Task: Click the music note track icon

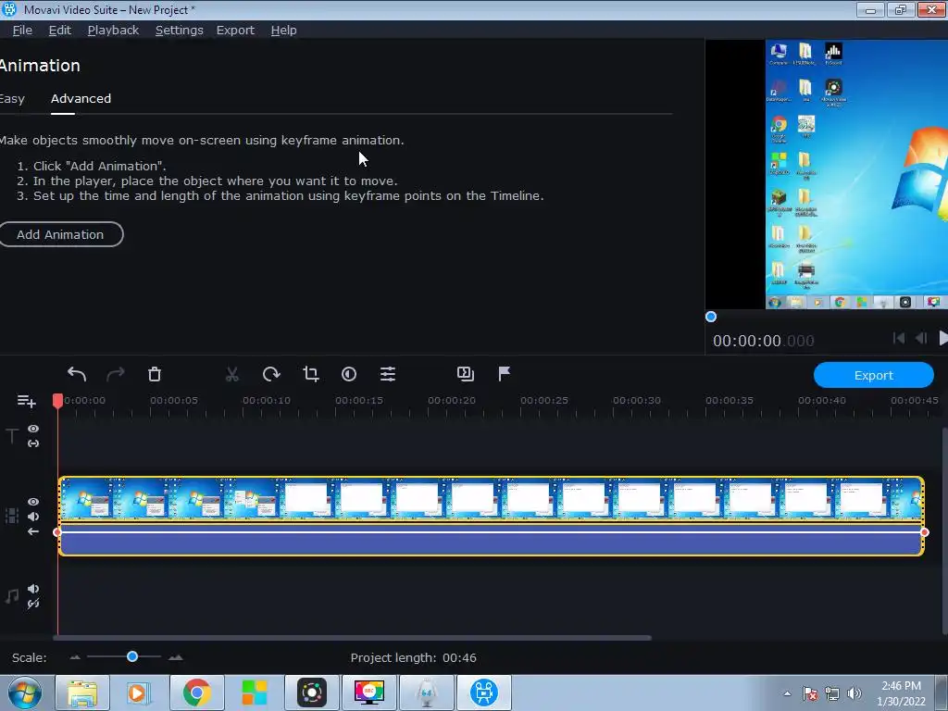Action: coord(11,596)
